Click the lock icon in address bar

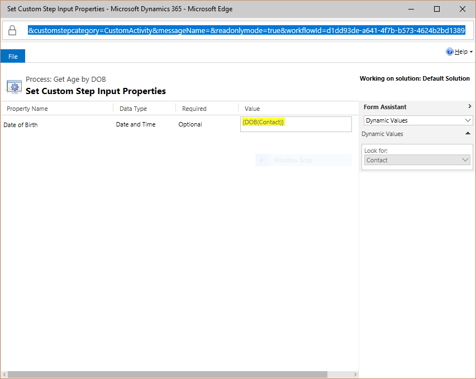click(12, 30)
